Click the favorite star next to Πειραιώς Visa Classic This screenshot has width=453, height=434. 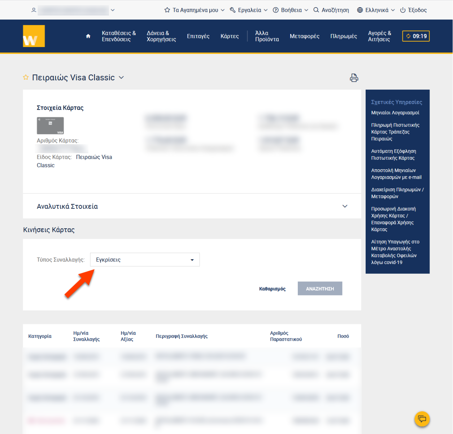26,77
